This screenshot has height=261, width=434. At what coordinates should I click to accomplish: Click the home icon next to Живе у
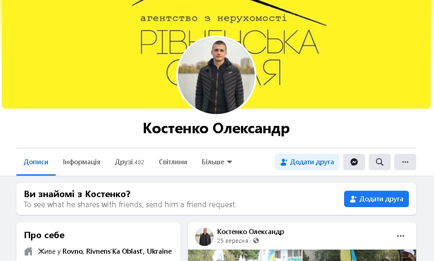(x=28, y=251)
